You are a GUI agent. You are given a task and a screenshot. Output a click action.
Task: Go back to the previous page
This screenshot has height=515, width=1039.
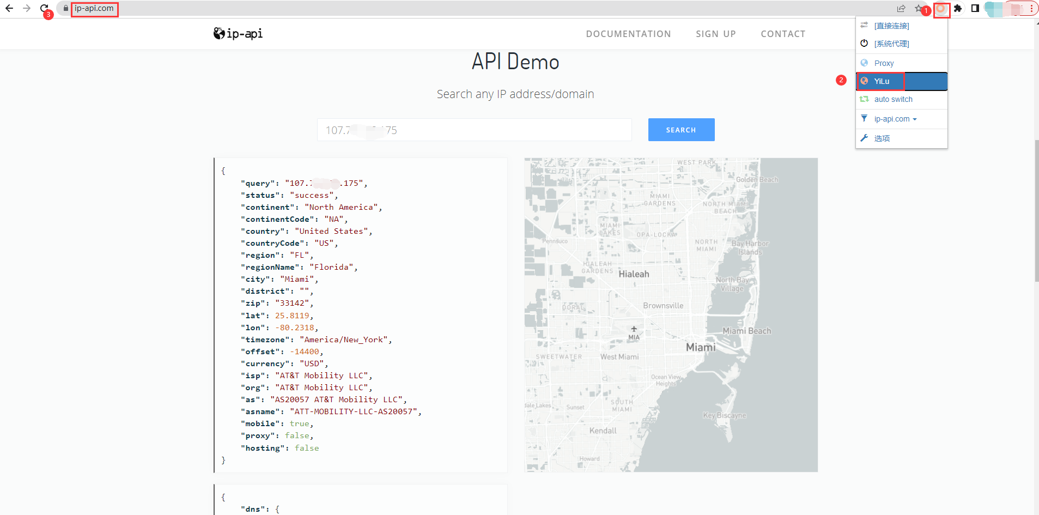tap(9, 8)
